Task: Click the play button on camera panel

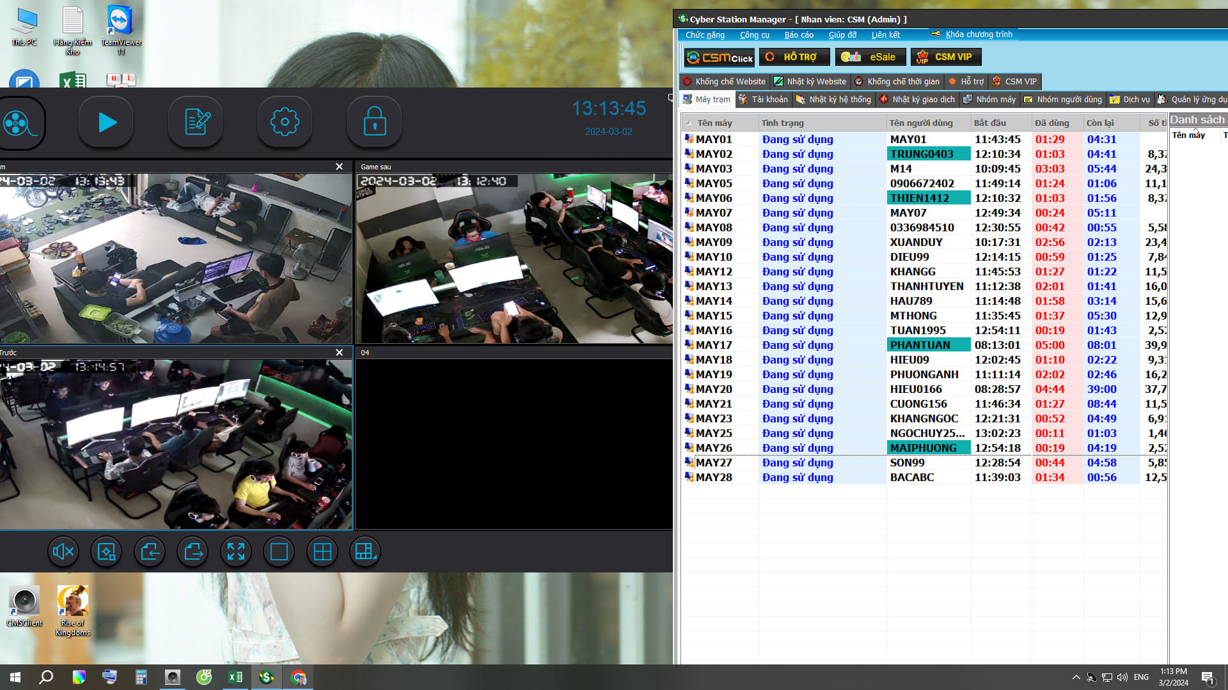Action: [x=106, y=121]
